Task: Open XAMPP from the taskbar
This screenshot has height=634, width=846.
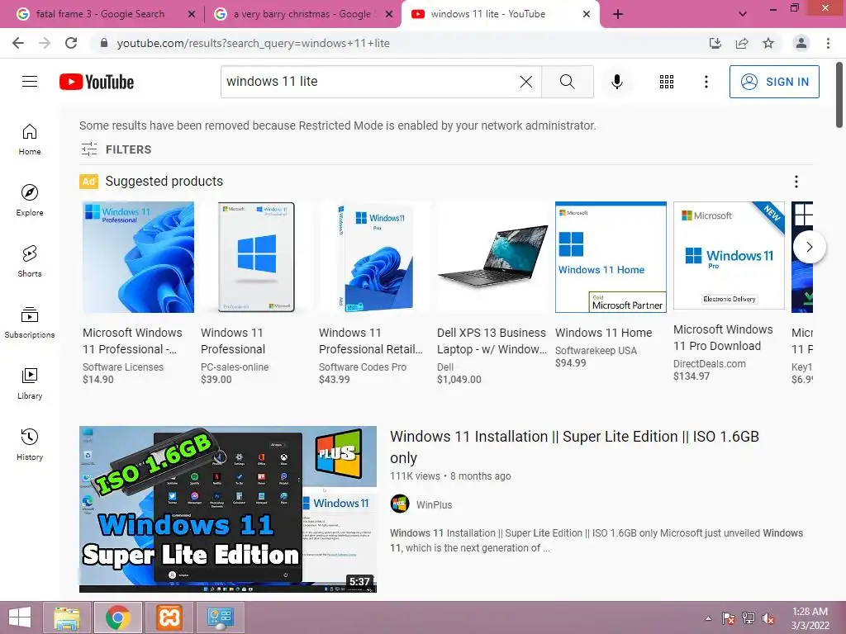Action: (169, 617)
